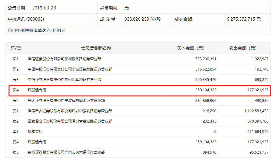Select the 买2 row label
276x163 pixels.
click(16, 69)
